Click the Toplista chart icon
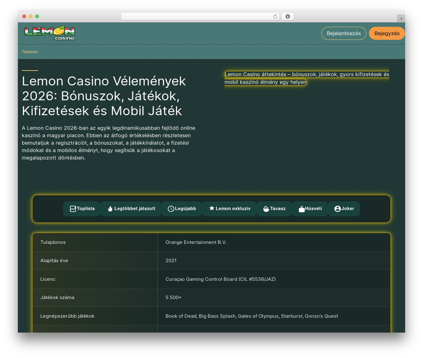 tap(73, 209)
